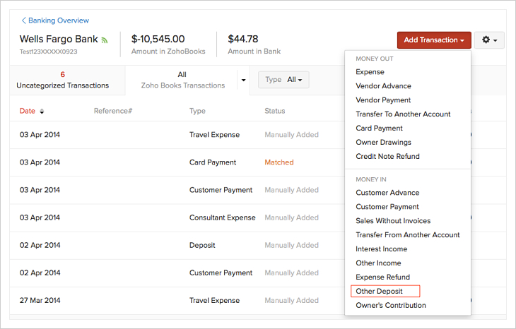The height and width of the screenshot is (329, 516).
Task: Click Manually Added status on Deposit row
Action: 291,245
